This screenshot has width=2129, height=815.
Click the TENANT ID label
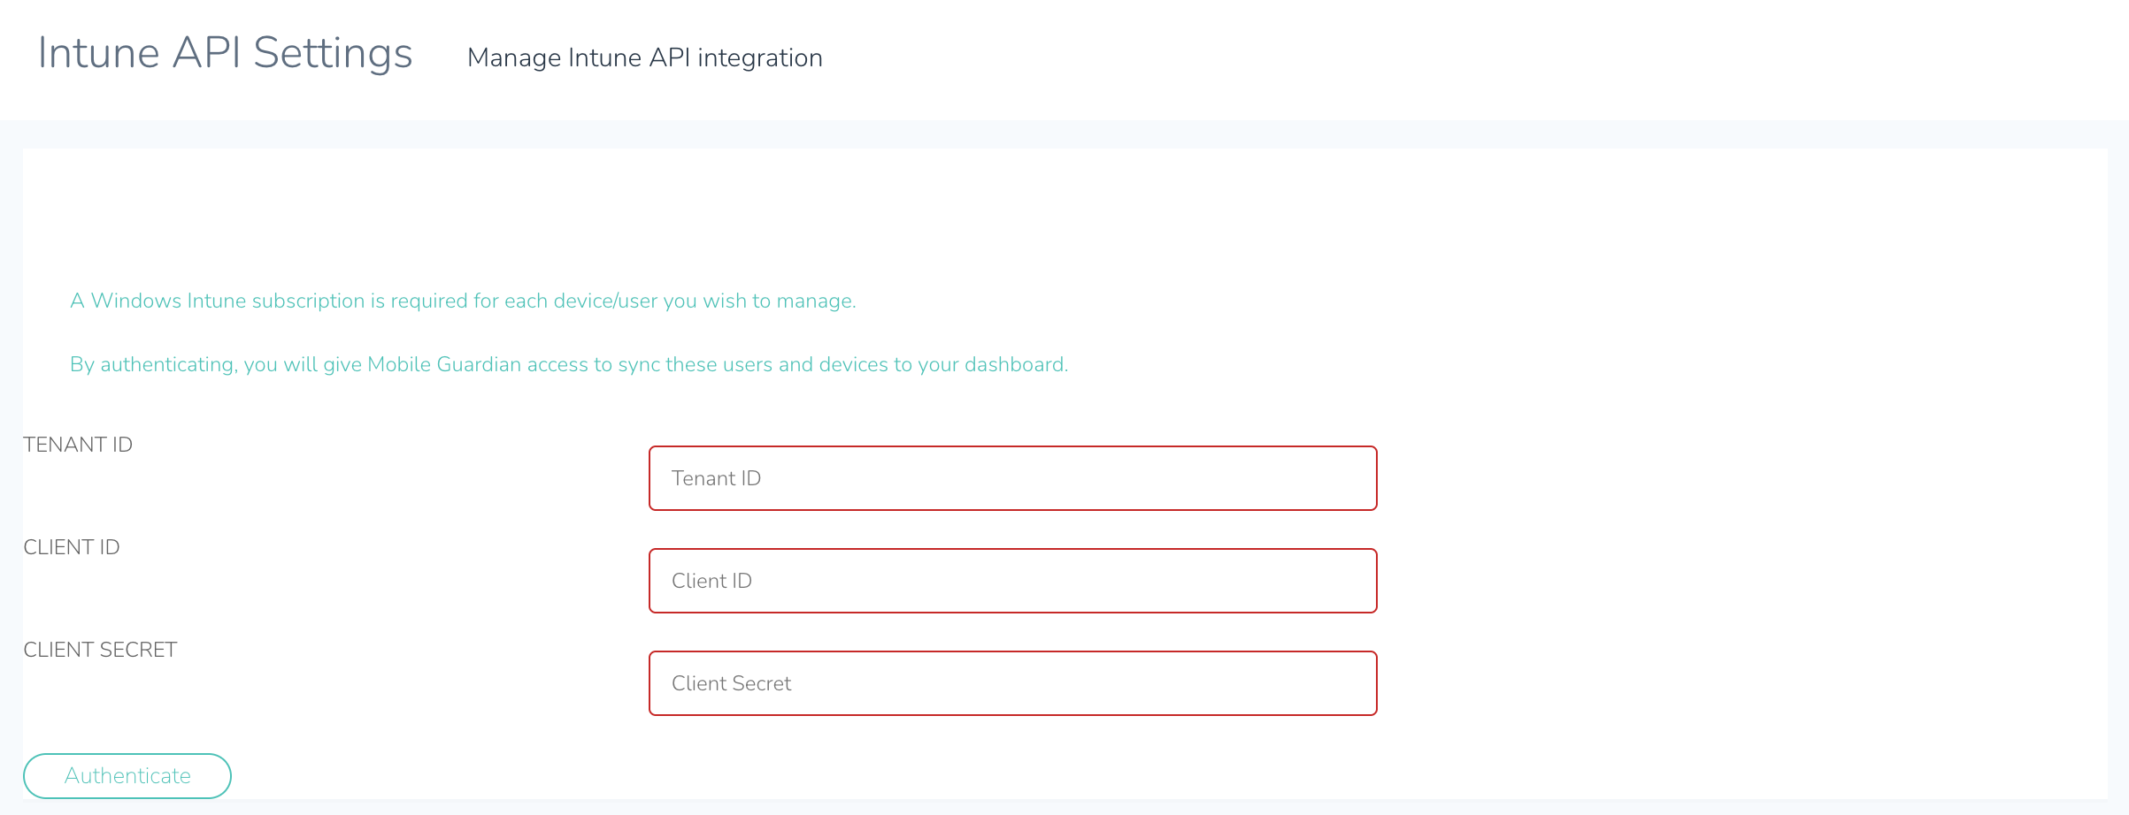[78, 445]
